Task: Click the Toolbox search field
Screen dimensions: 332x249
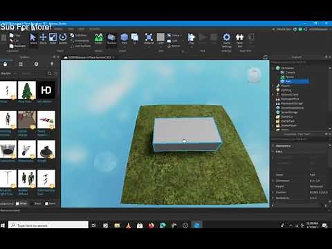Action: coord(33,73)
